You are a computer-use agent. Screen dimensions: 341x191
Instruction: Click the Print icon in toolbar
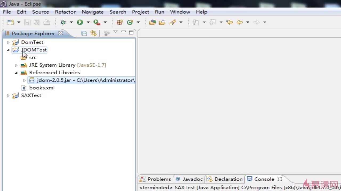click(x=47, y=22)
